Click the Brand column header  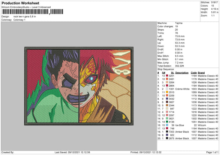[x=201, y=73]
